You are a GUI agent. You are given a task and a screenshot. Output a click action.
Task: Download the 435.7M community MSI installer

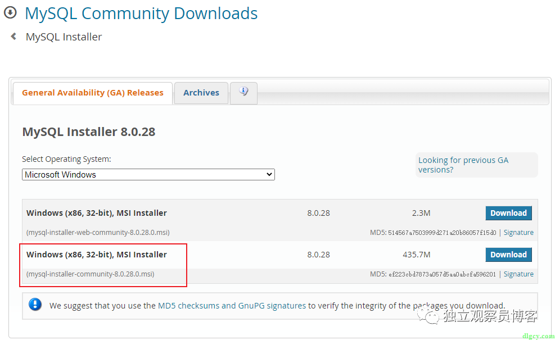click(508, 255)
